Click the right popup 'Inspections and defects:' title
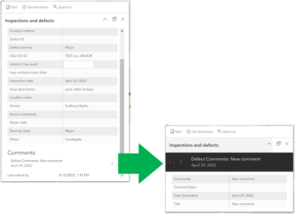295x214 pixels. coord(194,145)
